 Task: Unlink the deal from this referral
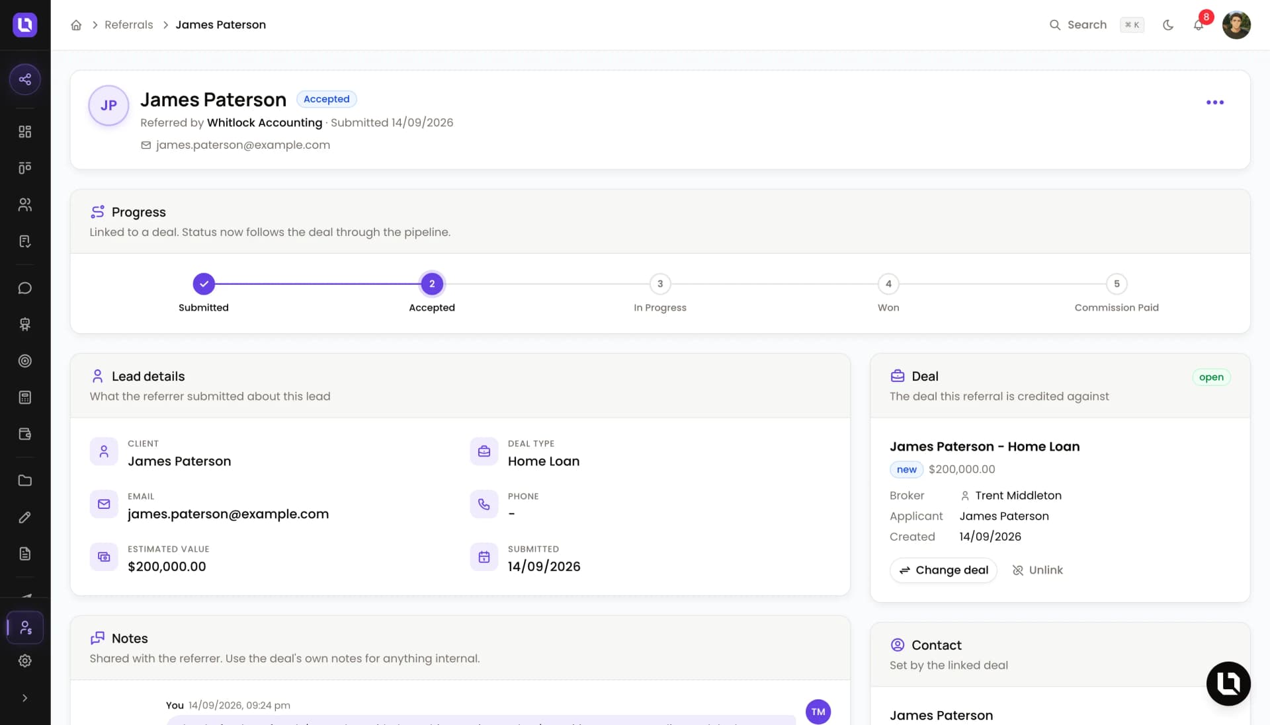click(x=1038, y=570)
